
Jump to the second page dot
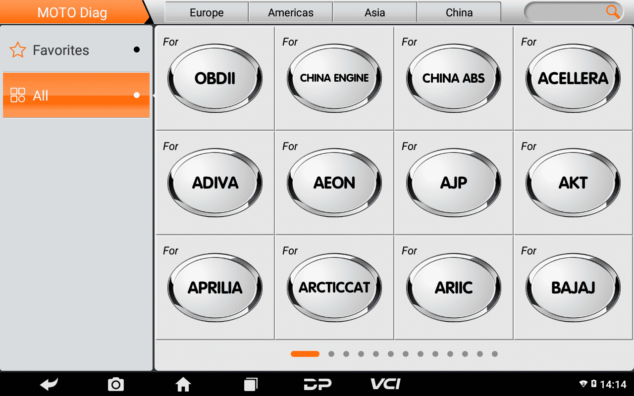click(331, 354)
